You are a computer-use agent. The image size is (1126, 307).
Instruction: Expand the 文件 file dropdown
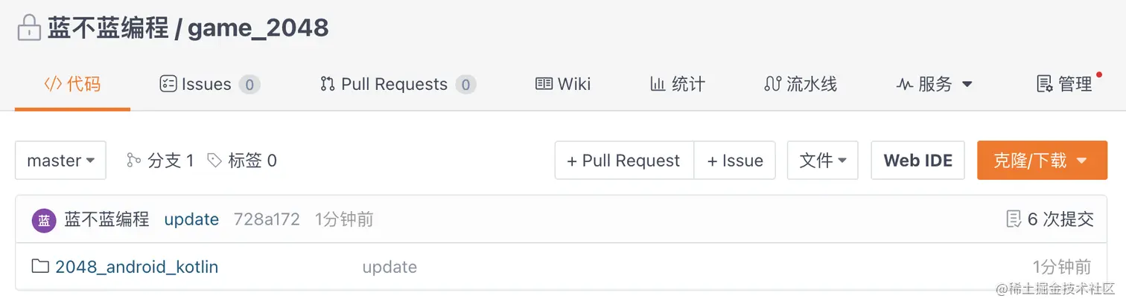tap(823, 161)
